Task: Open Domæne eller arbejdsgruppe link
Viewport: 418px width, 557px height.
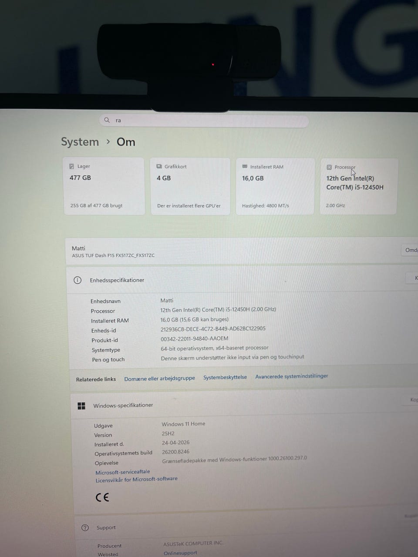Action: click(x=159, y=379)
